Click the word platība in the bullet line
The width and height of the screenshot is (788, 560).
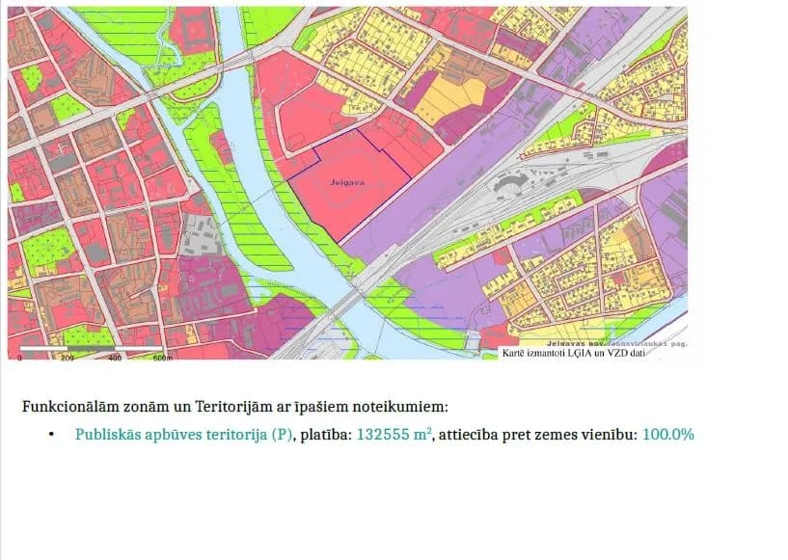tap(323, 434)
